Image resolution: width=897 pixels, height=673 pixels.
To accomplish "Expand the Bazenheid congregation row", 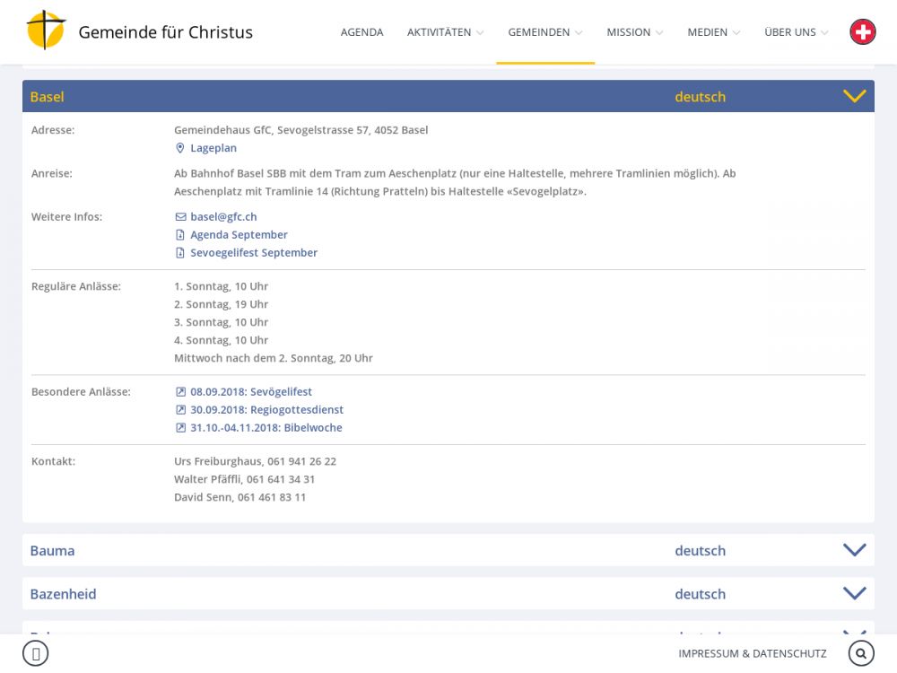I will pos(854,593).
